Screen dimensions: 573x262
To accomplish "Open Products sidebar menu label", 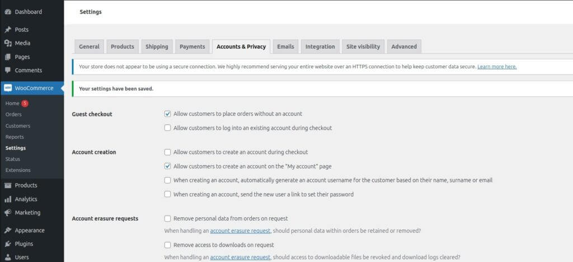I will pos(26,185).
